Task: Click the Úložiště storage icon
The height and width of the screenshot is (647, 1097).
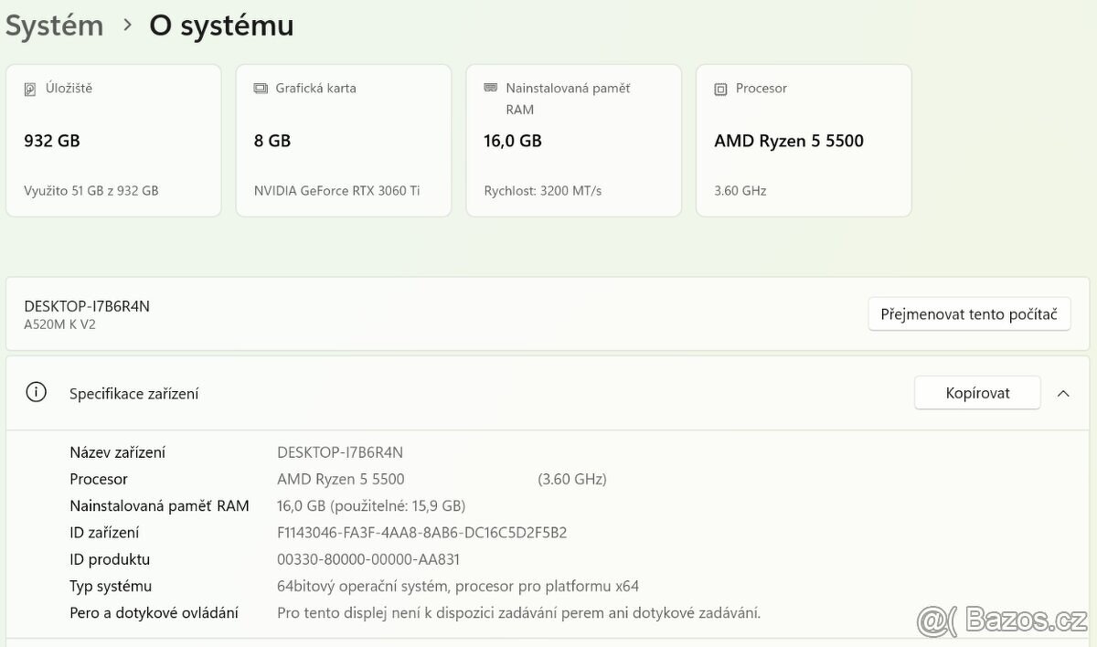Action: [32, 88]
